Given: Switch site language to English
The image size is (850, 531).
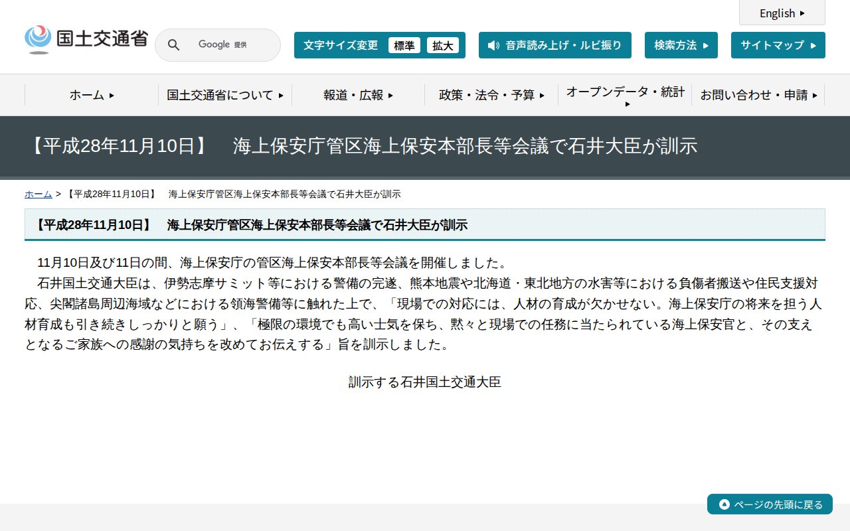Looking at the screenshot, I should pos(782,13).
